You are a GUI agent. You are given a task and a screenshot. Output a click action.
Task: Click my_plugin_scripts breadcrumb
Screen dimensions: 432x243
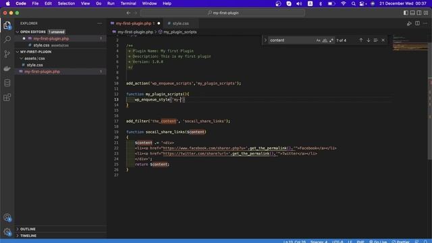(x=180, y=32)
